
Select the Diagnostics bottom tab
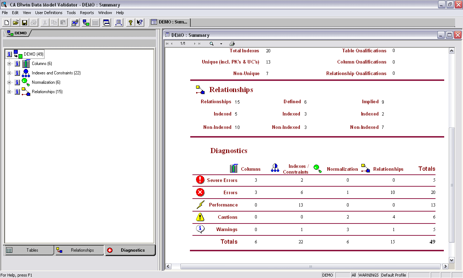pos(130,250)
